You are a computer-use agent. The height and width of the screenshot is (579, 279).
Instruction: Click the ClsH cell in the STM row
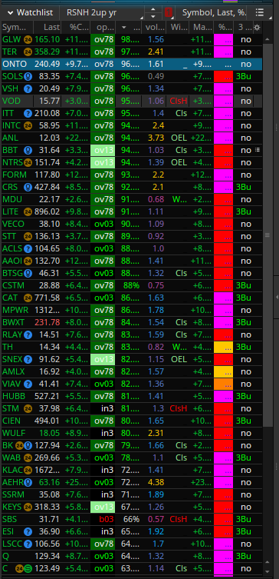(178, 408)
